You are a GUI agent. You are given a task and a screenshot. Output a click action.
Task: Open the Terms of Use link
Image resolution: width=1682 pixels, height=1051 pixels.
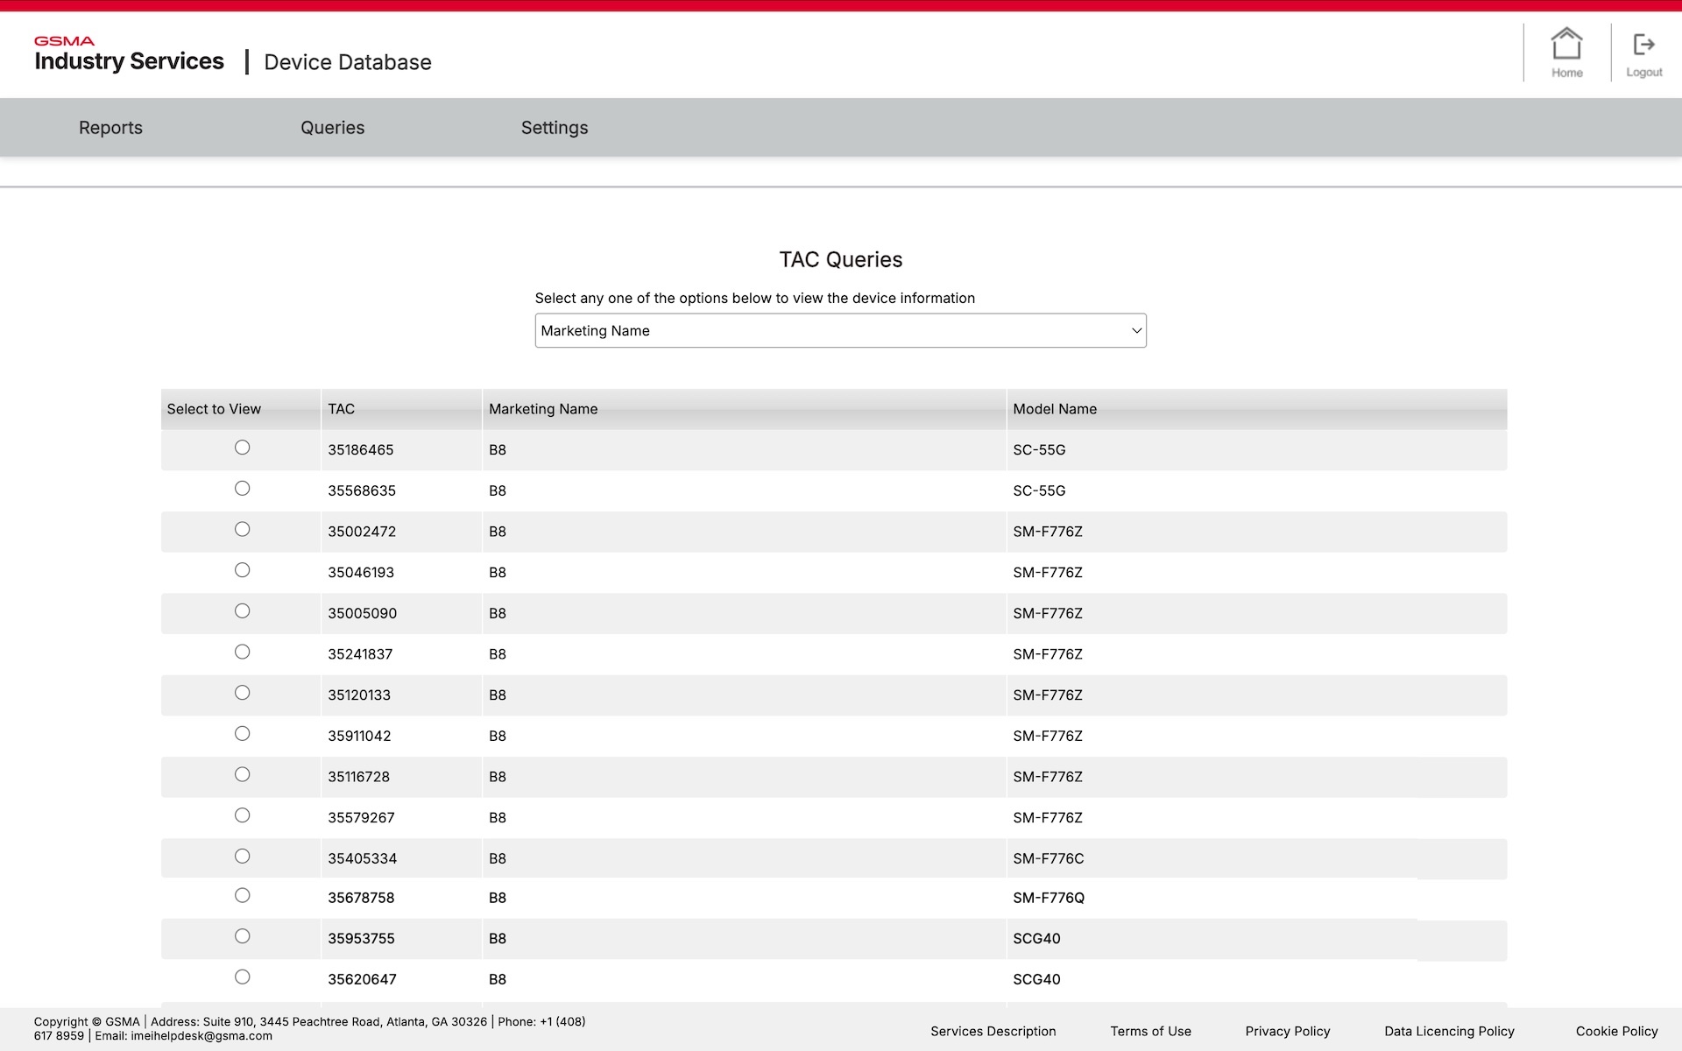[1150, 1031]
